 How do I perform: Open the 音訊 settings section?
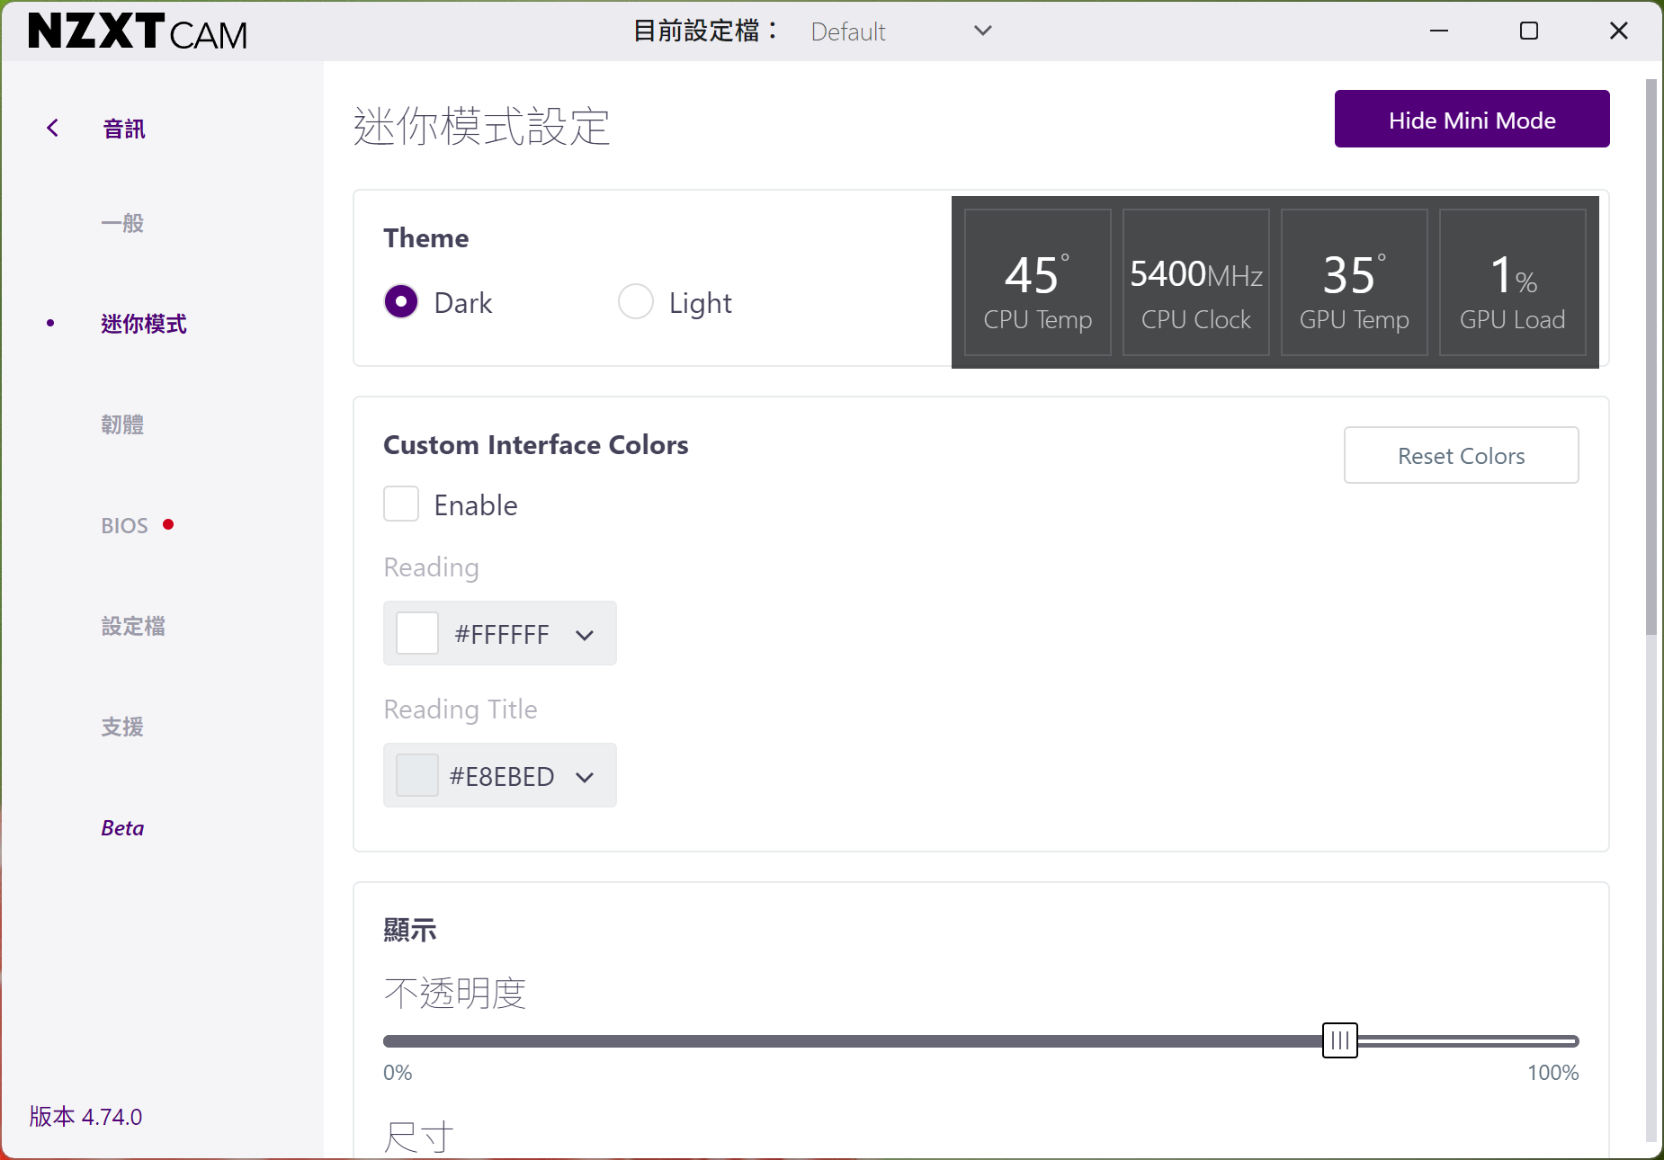[x=124, y=129]
